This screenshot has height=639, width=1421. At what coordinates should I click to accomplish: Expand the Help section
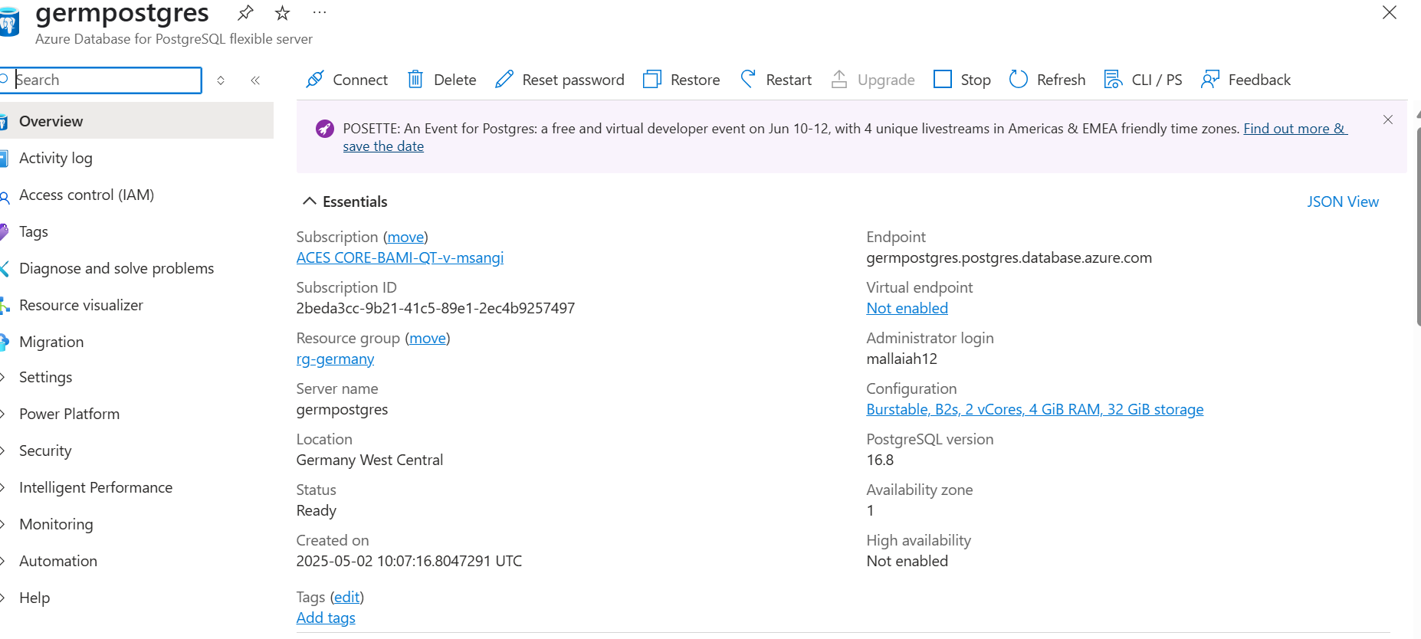tap(136, 598)
